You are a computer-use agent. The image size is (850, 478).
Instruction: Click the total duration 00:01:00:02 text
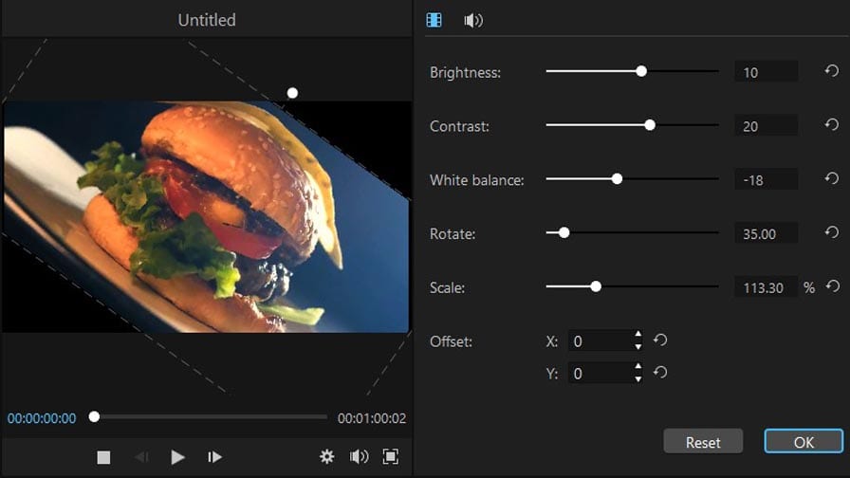tap(372, 418)
